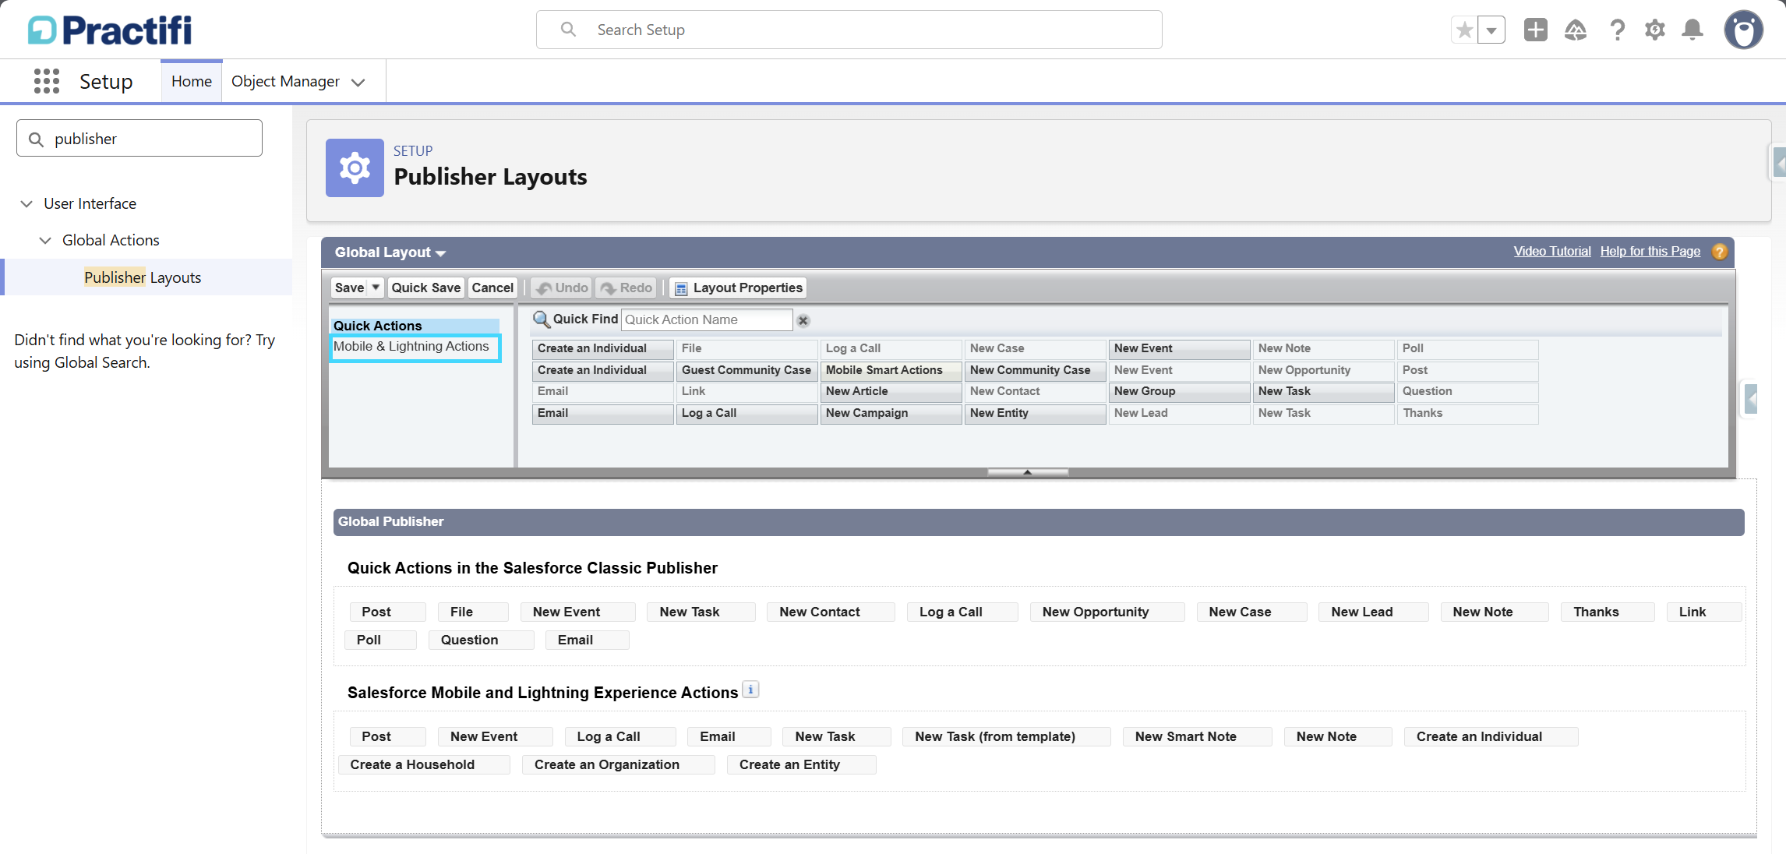
Task: Select Mobile Smart Actions in the palette
Action: click(891, 370)
